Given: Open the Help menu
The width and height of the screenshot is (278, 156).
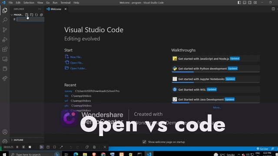Looking at the screenshot, I should click(x=76, y=3).
